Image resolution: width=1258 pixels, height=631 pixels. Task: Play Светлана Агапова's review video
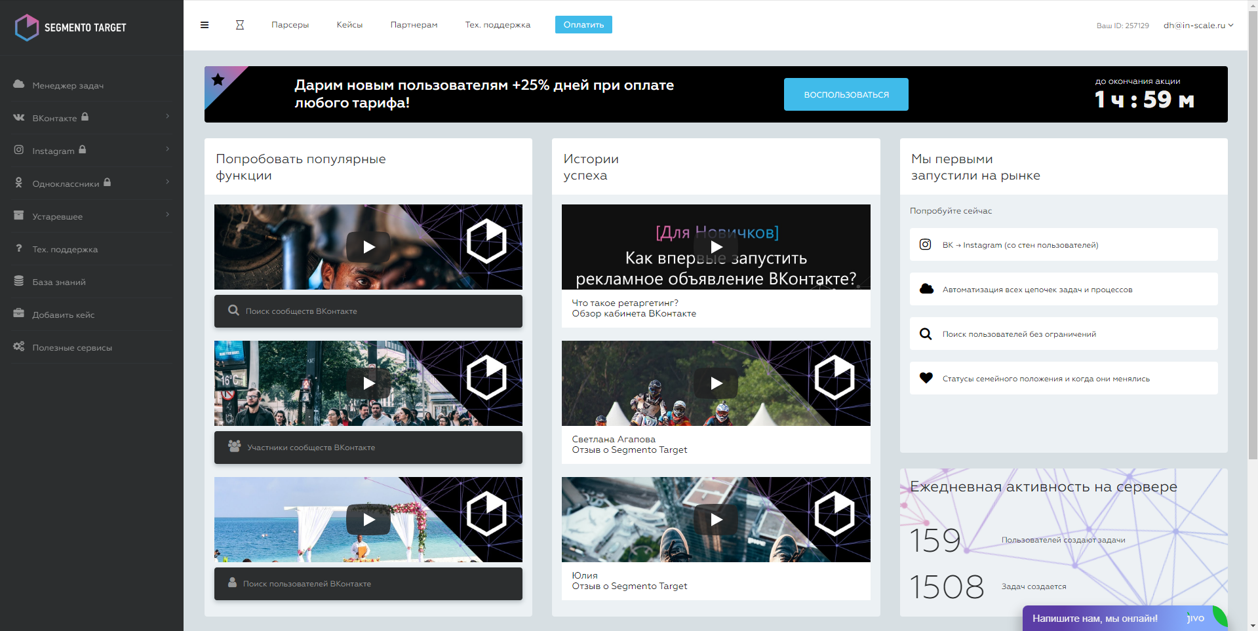point(716,383)
